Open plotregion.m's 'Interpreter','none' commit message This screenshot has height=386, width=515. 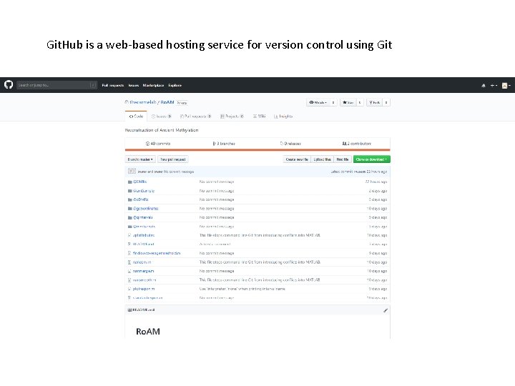[x=242, y=289]
